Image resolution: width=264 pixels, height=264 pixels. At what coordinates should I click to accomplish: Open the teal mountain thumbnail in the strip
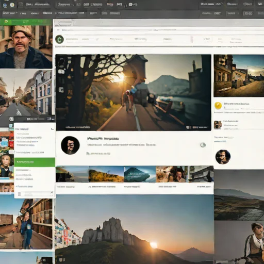[x=140, y=174]
